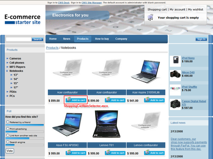Click the E-commerce starter site logo

click(23, 20)
